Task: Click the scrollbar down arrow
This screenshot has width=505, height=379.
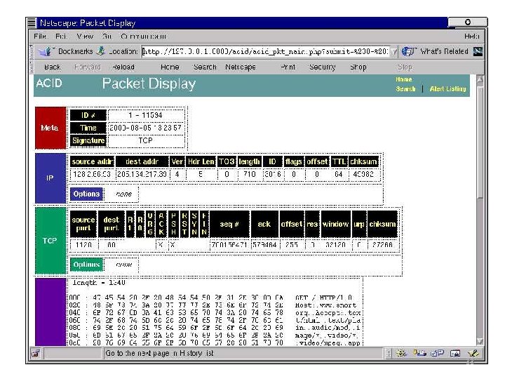Action: point(480,342)
